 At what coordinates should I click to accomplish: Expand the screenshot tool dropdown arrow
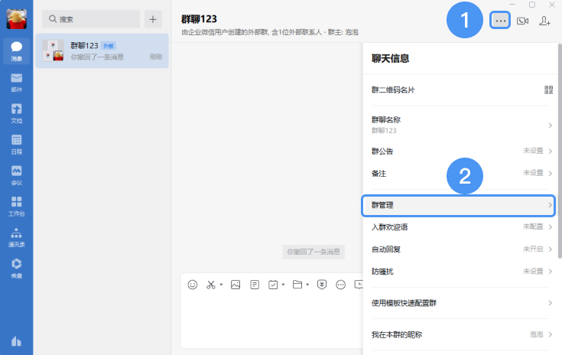(x=222, y=285)
